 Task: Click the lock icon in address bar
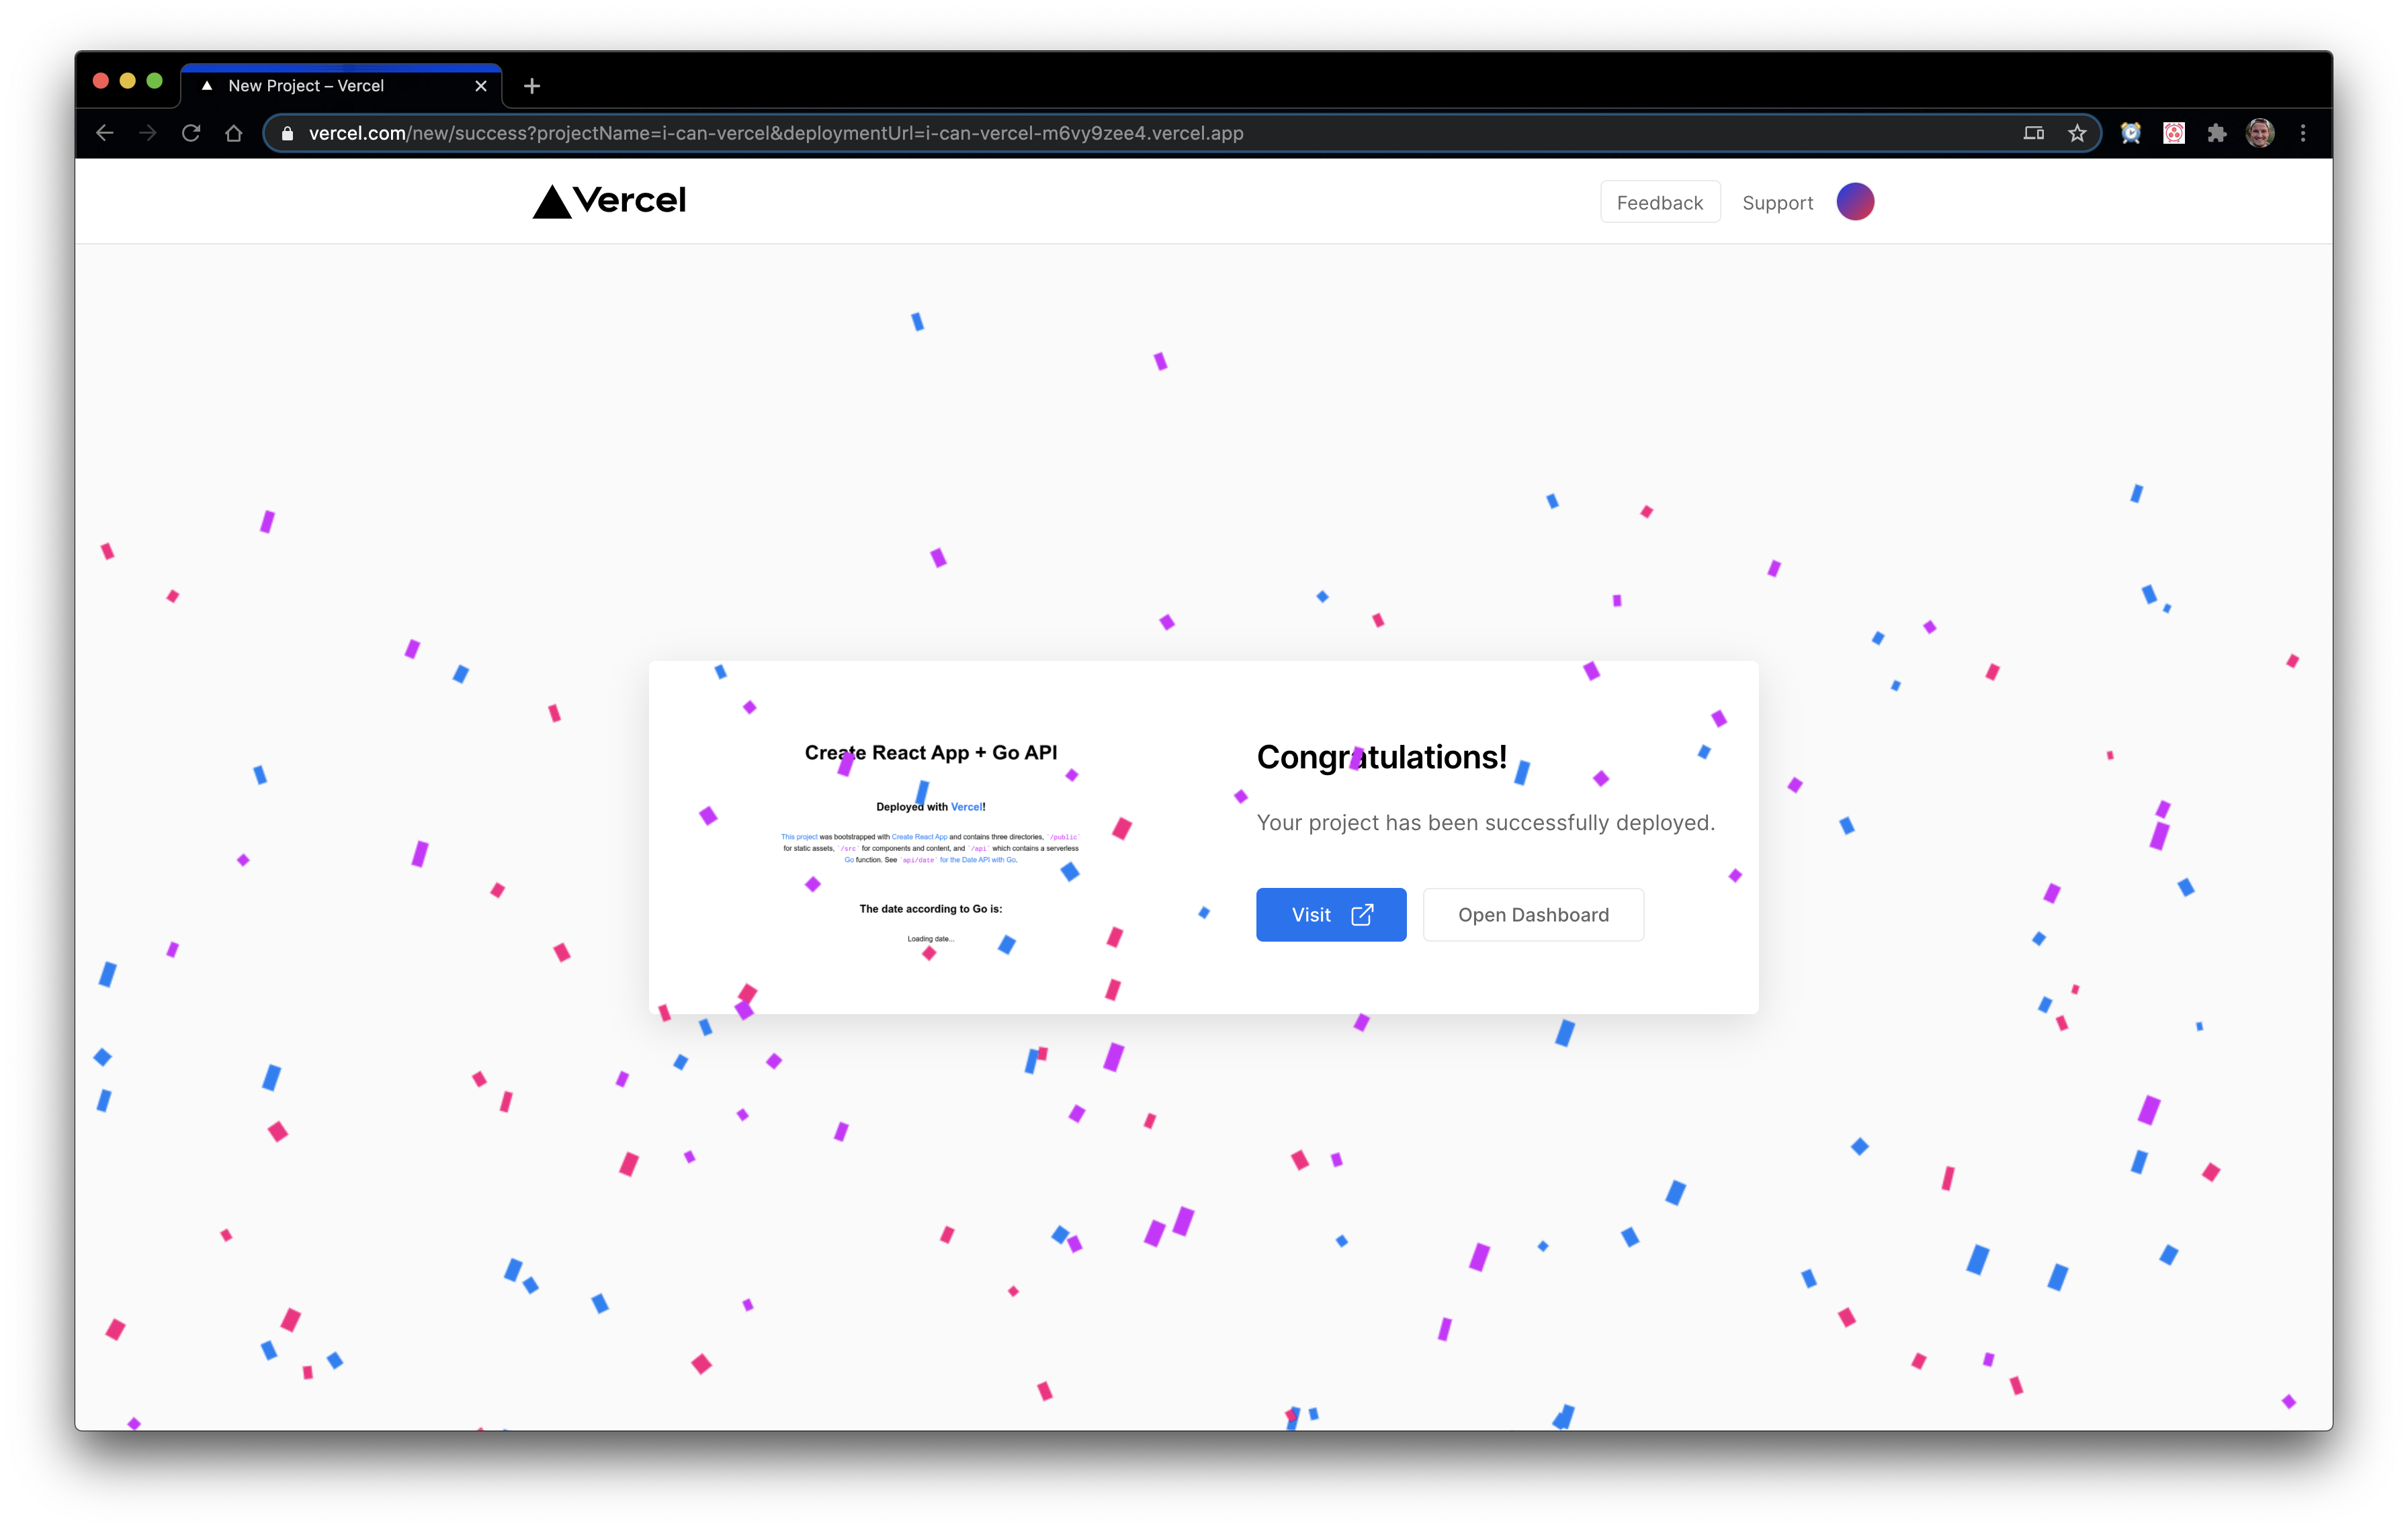pos(288,133)
